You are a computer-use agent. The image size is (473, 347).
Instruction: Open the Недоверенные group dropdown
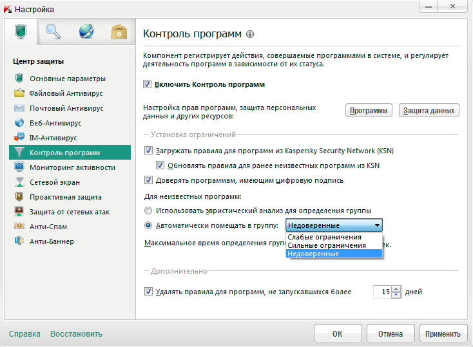click(334, 225)
